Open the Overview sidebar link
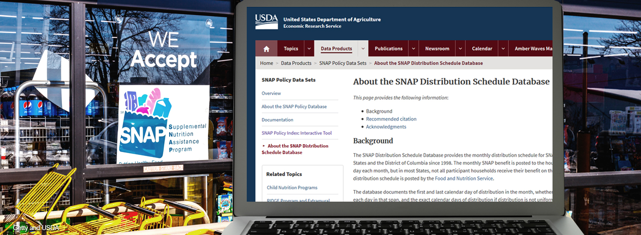 (271, 93)
